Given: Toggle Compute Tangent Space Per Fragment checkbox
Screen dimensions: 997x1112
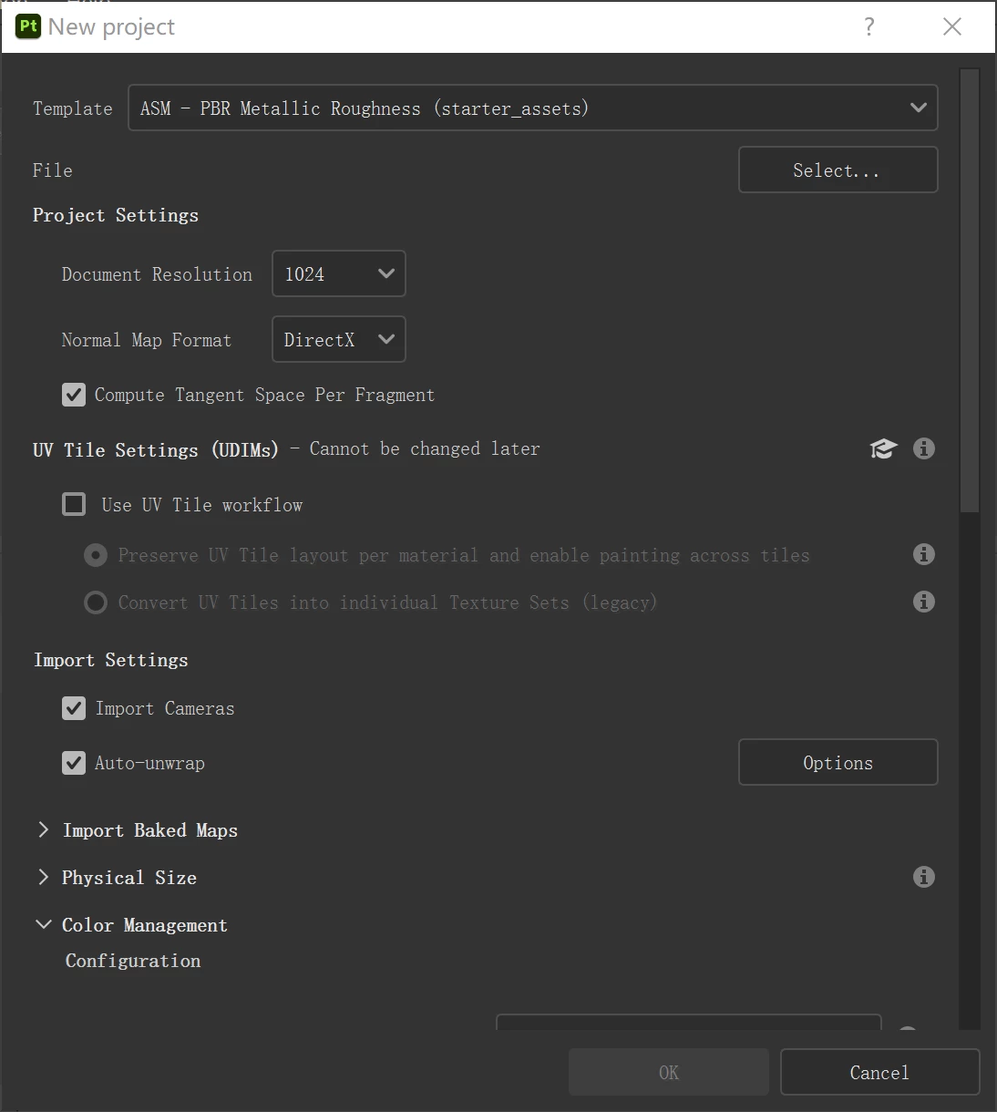Looking at the screenshot, I should 74,395.
